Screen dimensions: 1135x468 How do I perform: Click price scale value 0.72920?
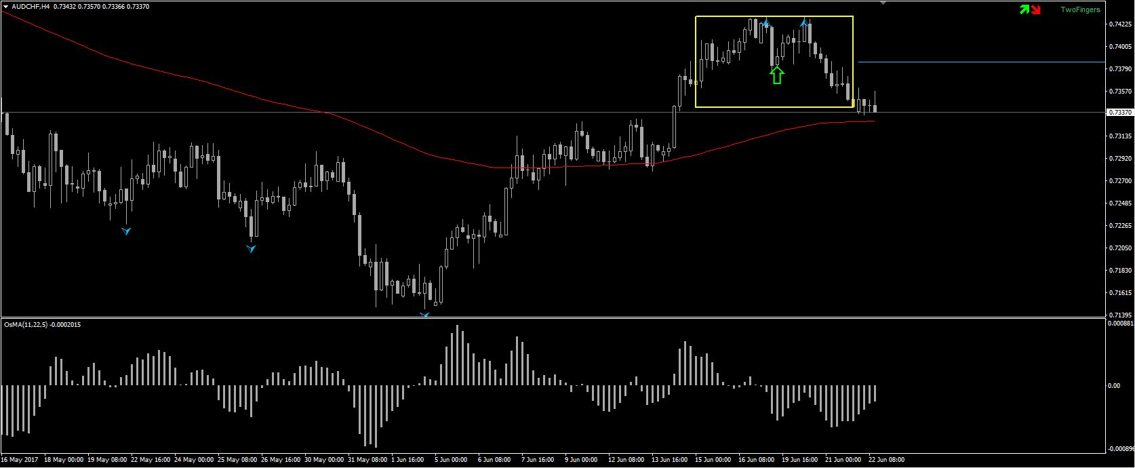point(1119,158)
